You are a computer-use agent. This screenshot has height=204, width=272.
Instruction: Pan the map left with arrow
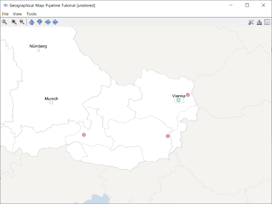tap(48, 22)
